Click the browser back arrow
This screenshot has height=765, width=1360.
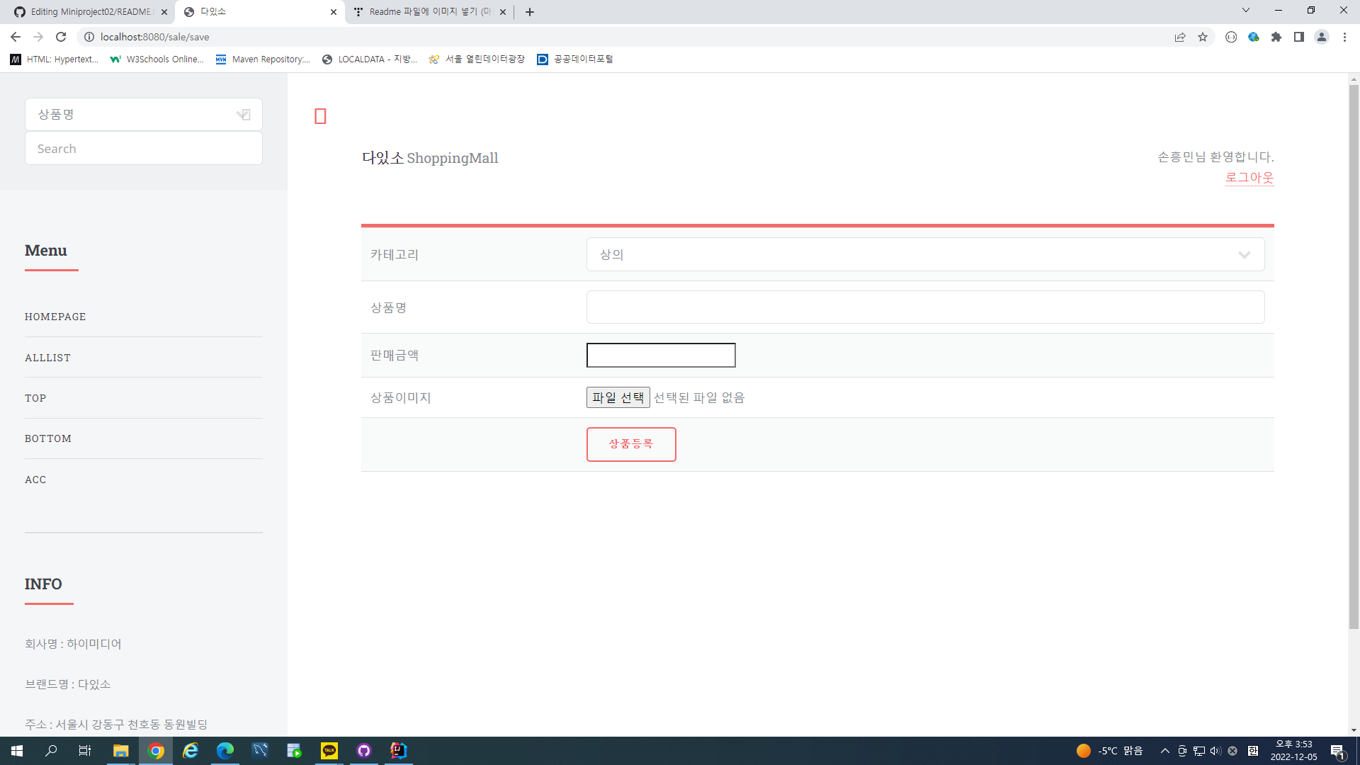(x=16, y=37)
